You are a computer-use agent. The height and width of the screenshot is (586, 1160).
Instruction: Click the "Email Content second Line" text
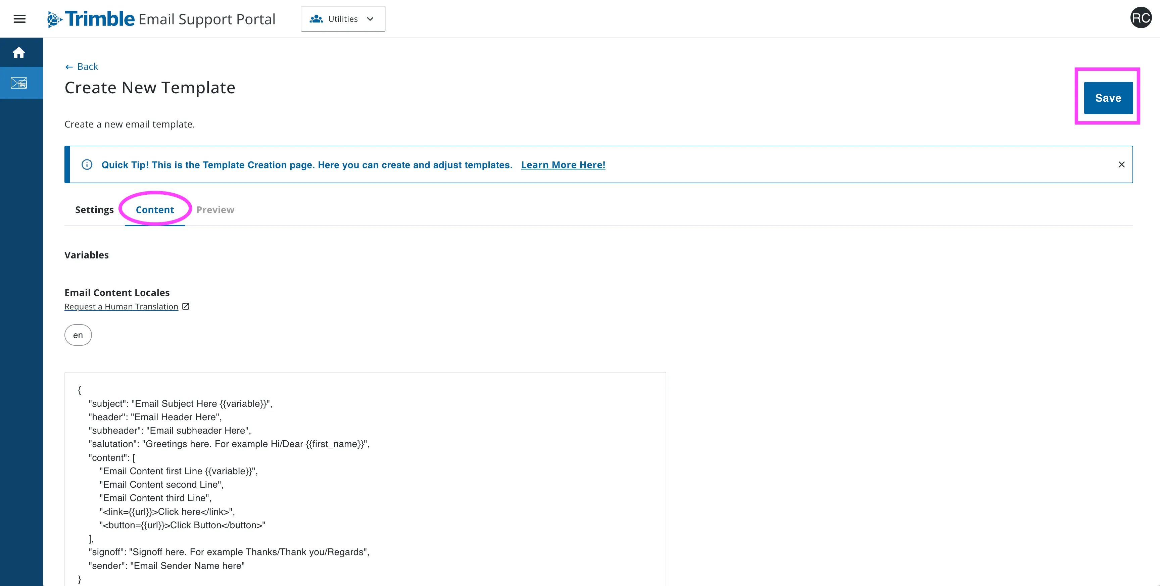[161, 485]
